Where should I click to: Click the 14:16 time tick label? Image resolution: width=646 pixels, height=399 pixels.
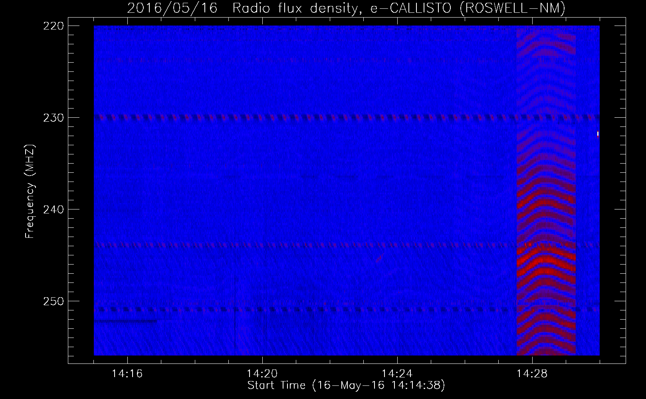pos(127,374)
